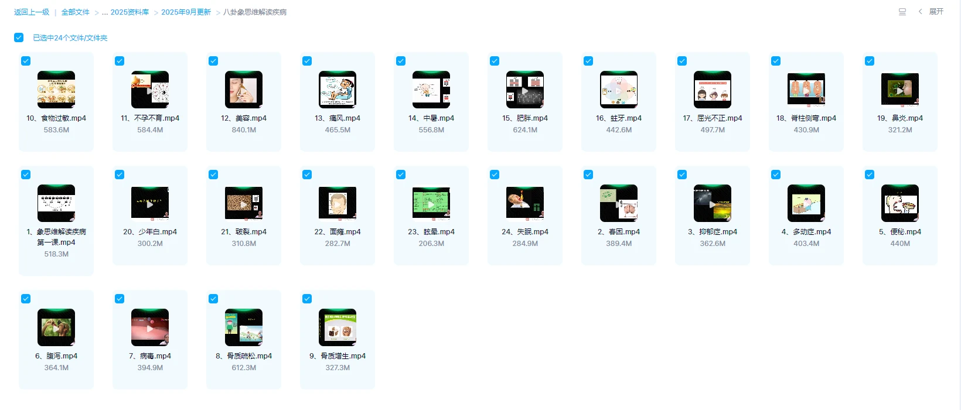Open thumbnail of 17、屈光不正.mp4
The height and width of the screenshot is (410, 961).
point(713,90)
